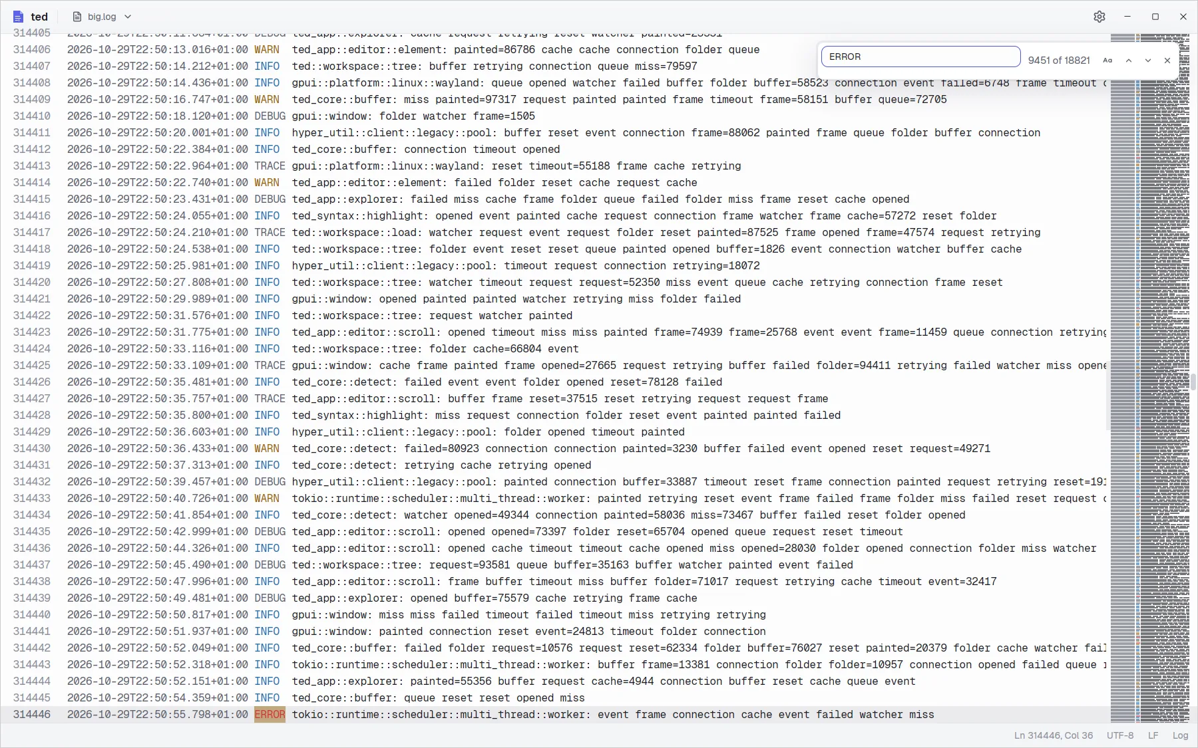
Task: Click 'ted_syntax::highlight:' on line 314416
Action: coord(360,216)
